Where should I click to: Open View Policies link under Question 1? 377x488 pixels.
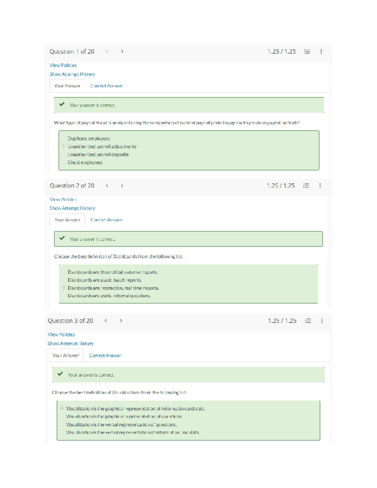click(63, 65)
